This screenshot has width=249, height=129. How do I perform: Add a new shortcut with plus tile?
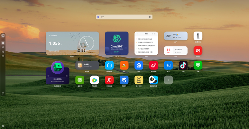coord(168,80)
